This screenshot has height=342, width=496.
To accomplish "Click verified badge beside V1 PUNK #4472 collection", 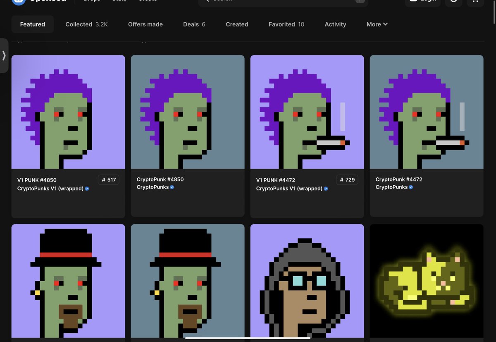I will [x=326, y=189].
